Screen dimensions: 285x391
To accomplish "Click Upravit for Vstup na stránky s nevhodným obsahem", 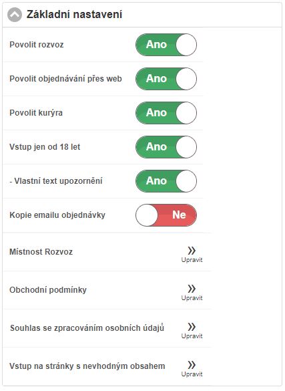I will (192, 374).
